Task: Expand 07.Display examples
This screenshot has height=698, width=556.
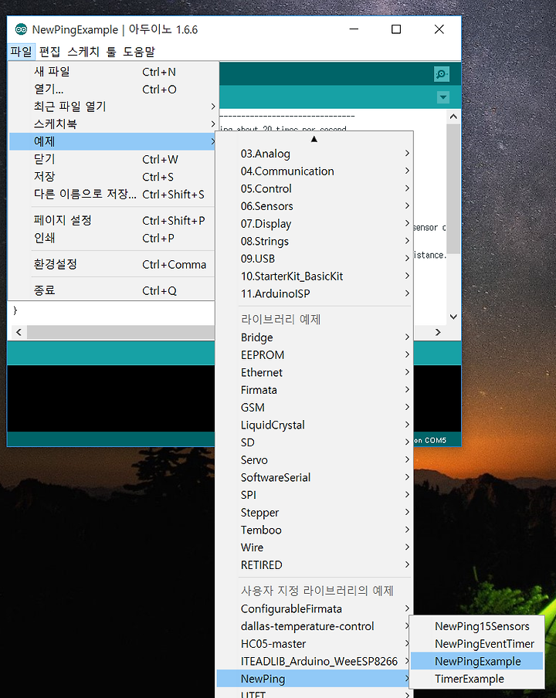Action: (314, 224)
